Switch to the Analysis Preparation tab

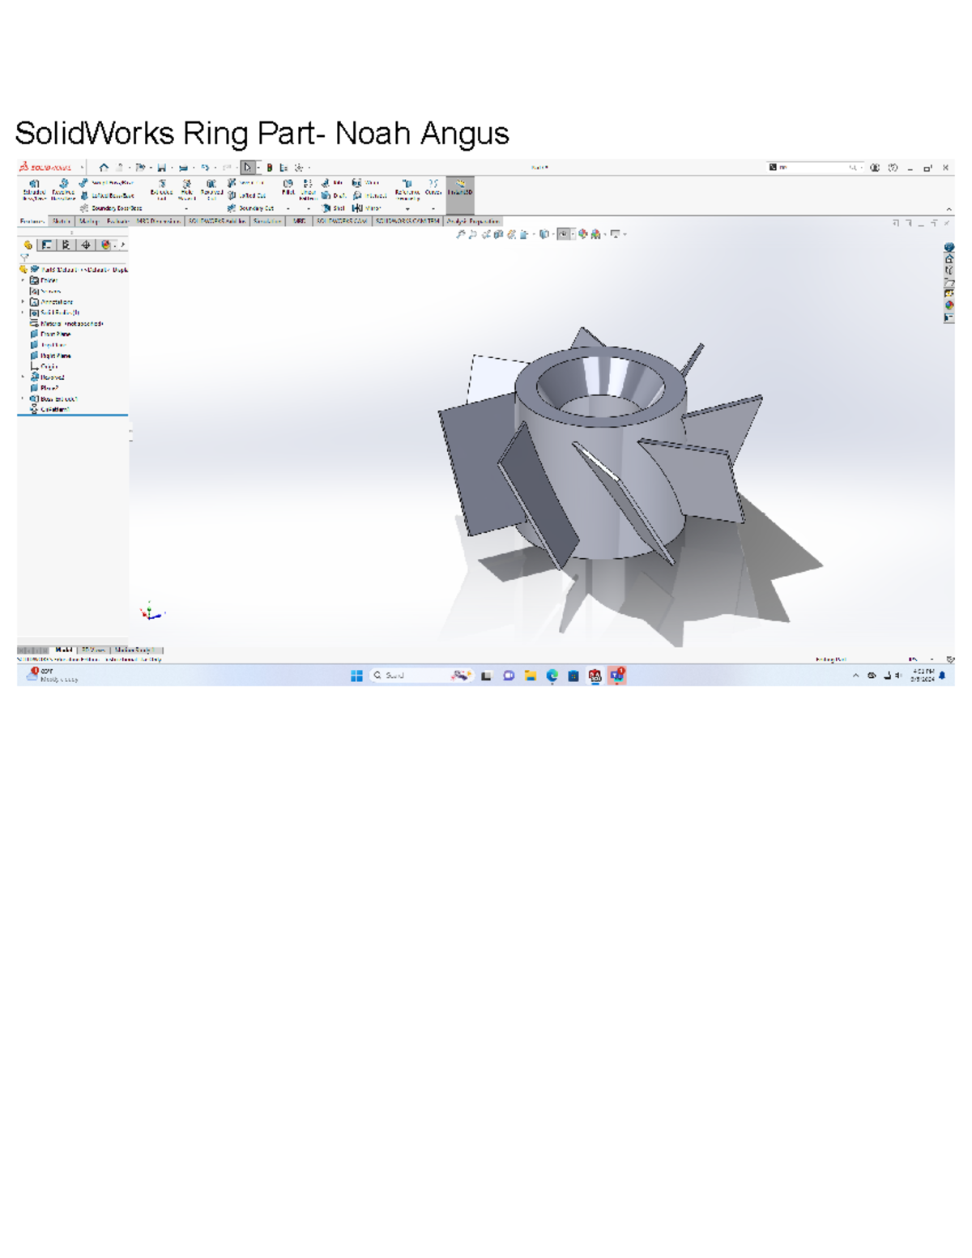click(473, 221)
